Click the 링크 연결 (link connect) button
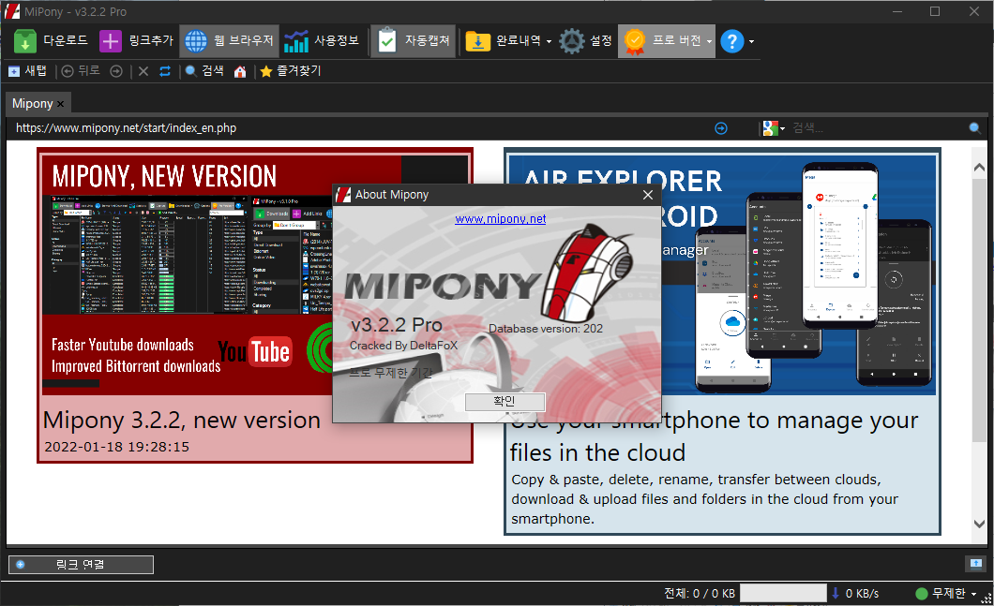 click(82, 564)
